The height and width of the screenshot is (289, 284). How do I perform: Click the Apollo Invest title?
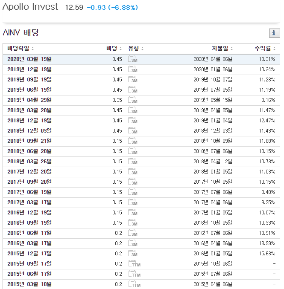(x=30, y=7)
